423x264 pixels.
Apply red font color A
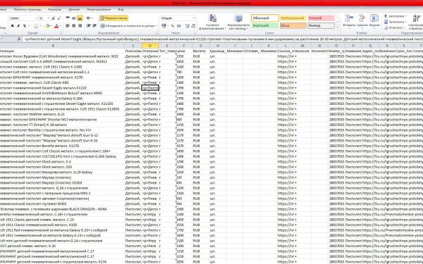(56, 26)
